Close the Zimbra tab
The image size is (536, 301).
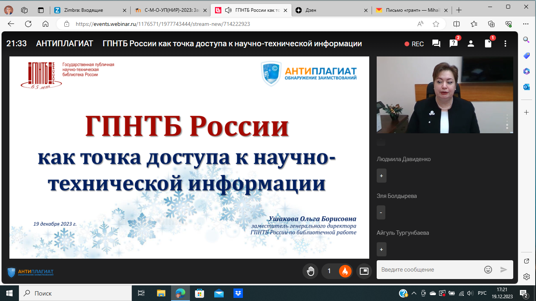pos(124,10)
